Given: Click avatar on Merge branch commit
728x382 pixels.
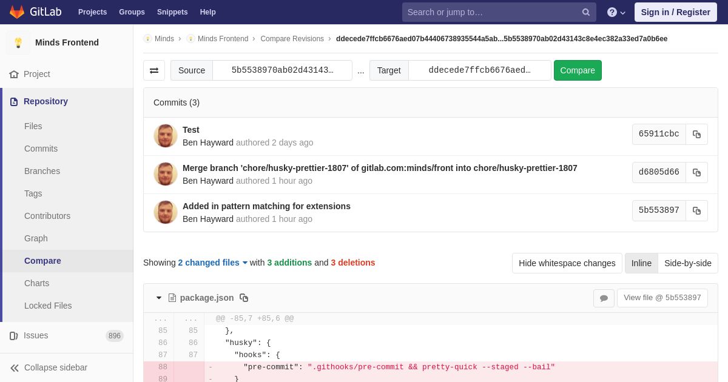Looking at the screenshot, I should coord(166,174).
